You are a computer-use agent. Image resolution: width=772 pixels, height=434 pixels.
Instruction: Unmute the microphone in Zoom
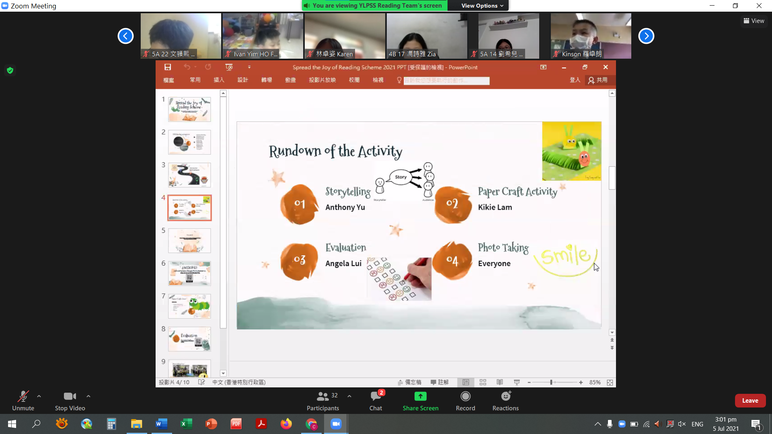point(23,401)
